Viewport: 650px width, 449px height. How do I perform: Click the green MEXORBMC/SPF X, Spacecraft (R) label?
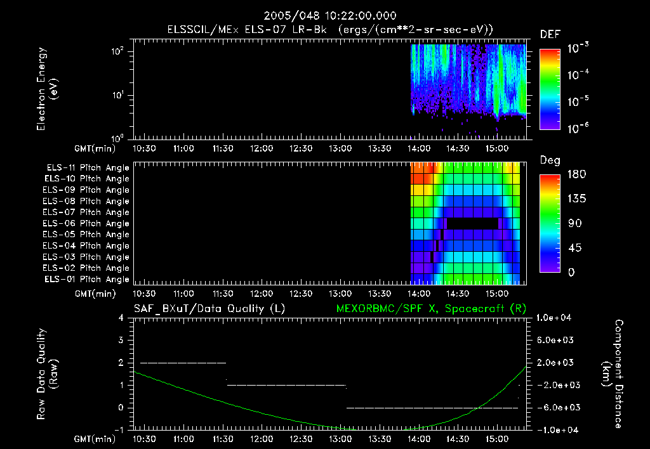[431, 309]
